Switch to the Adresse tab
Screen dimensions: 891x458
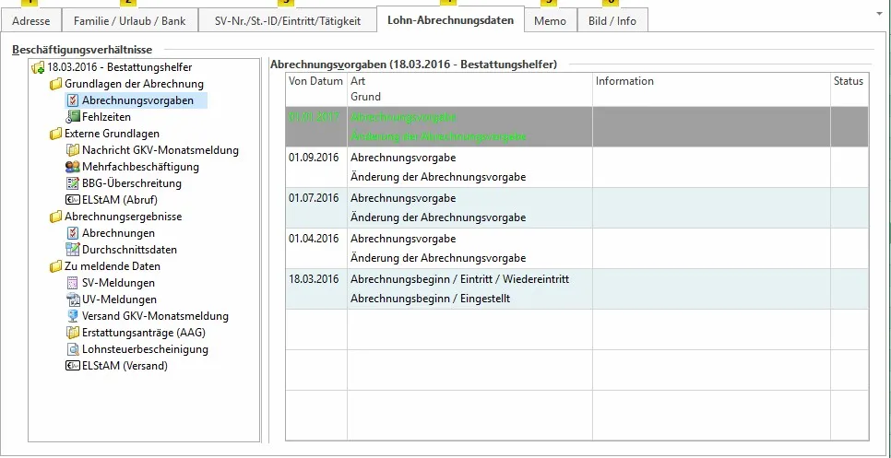tap(31, 20)
